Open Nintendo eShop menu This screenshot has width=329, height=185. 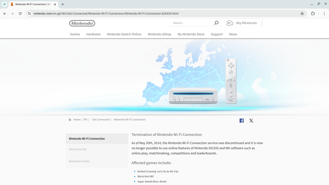point(159,34)
